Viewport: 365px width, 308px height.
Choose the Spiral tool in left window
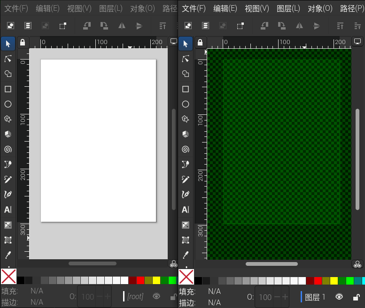coord(8,149)
